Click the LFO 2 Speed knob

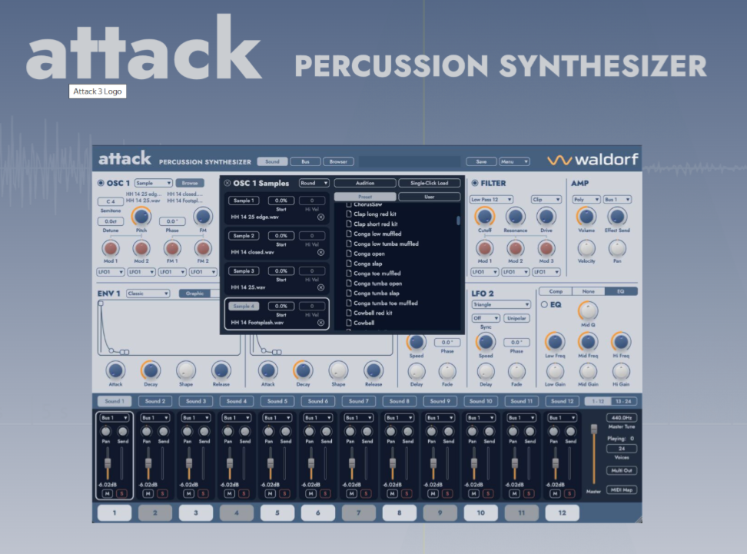click(x=486, y=342)
